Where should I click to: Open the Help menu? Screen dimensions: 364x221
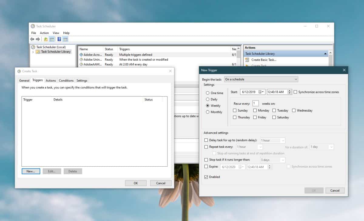point(66,33)
